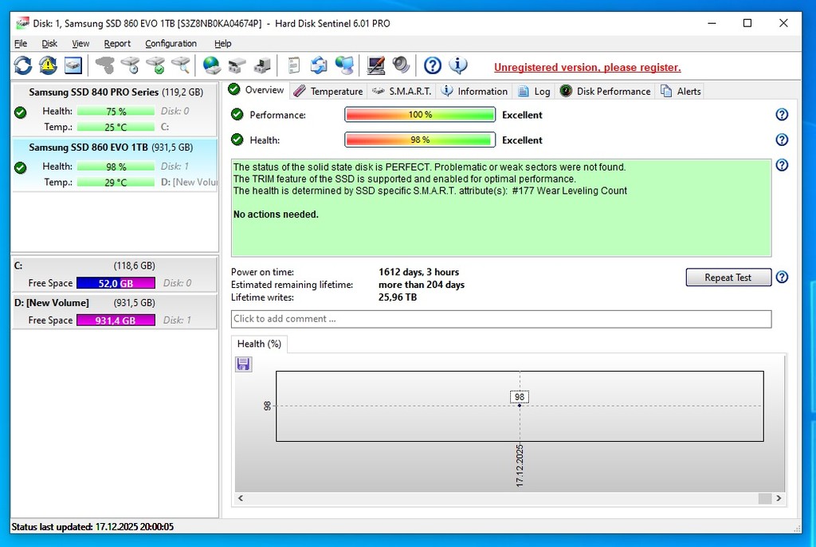Click the yellow warning triangle toolbar icon
The height and width of the screenshot is (547, 816).
point(48,65)
